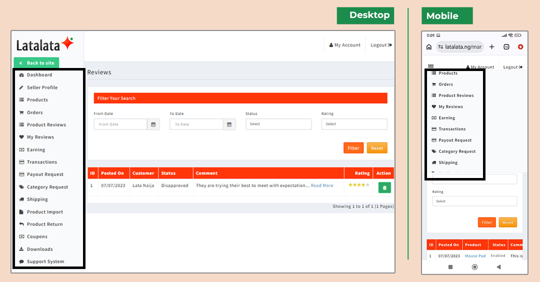Click the desktop Reset button
The image size is (540, 282).
pyautogui.click(x=377, y=148)
